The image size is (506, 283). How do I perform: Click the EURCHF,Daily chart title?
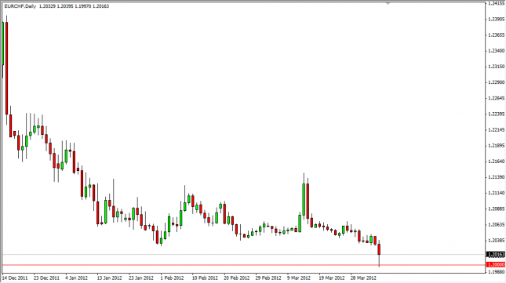click(x=20, y=6)
